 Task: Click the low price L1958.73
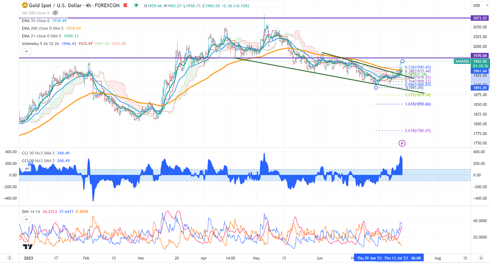click(x=192, y=6)
